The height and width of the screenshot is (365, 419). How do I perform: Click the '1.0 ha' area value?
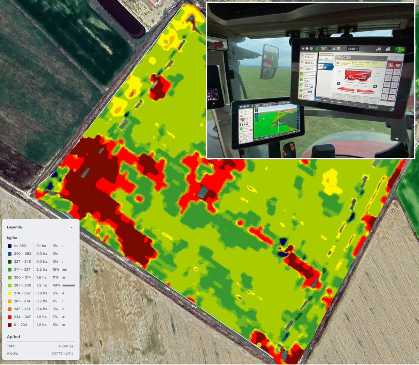[42, 317]
